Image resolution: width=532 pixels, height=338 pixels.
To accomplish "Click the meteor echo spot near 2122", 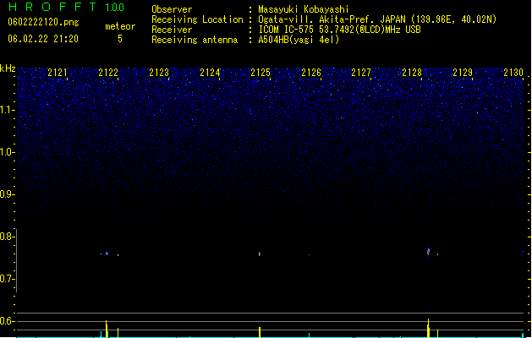I will 107,253.
